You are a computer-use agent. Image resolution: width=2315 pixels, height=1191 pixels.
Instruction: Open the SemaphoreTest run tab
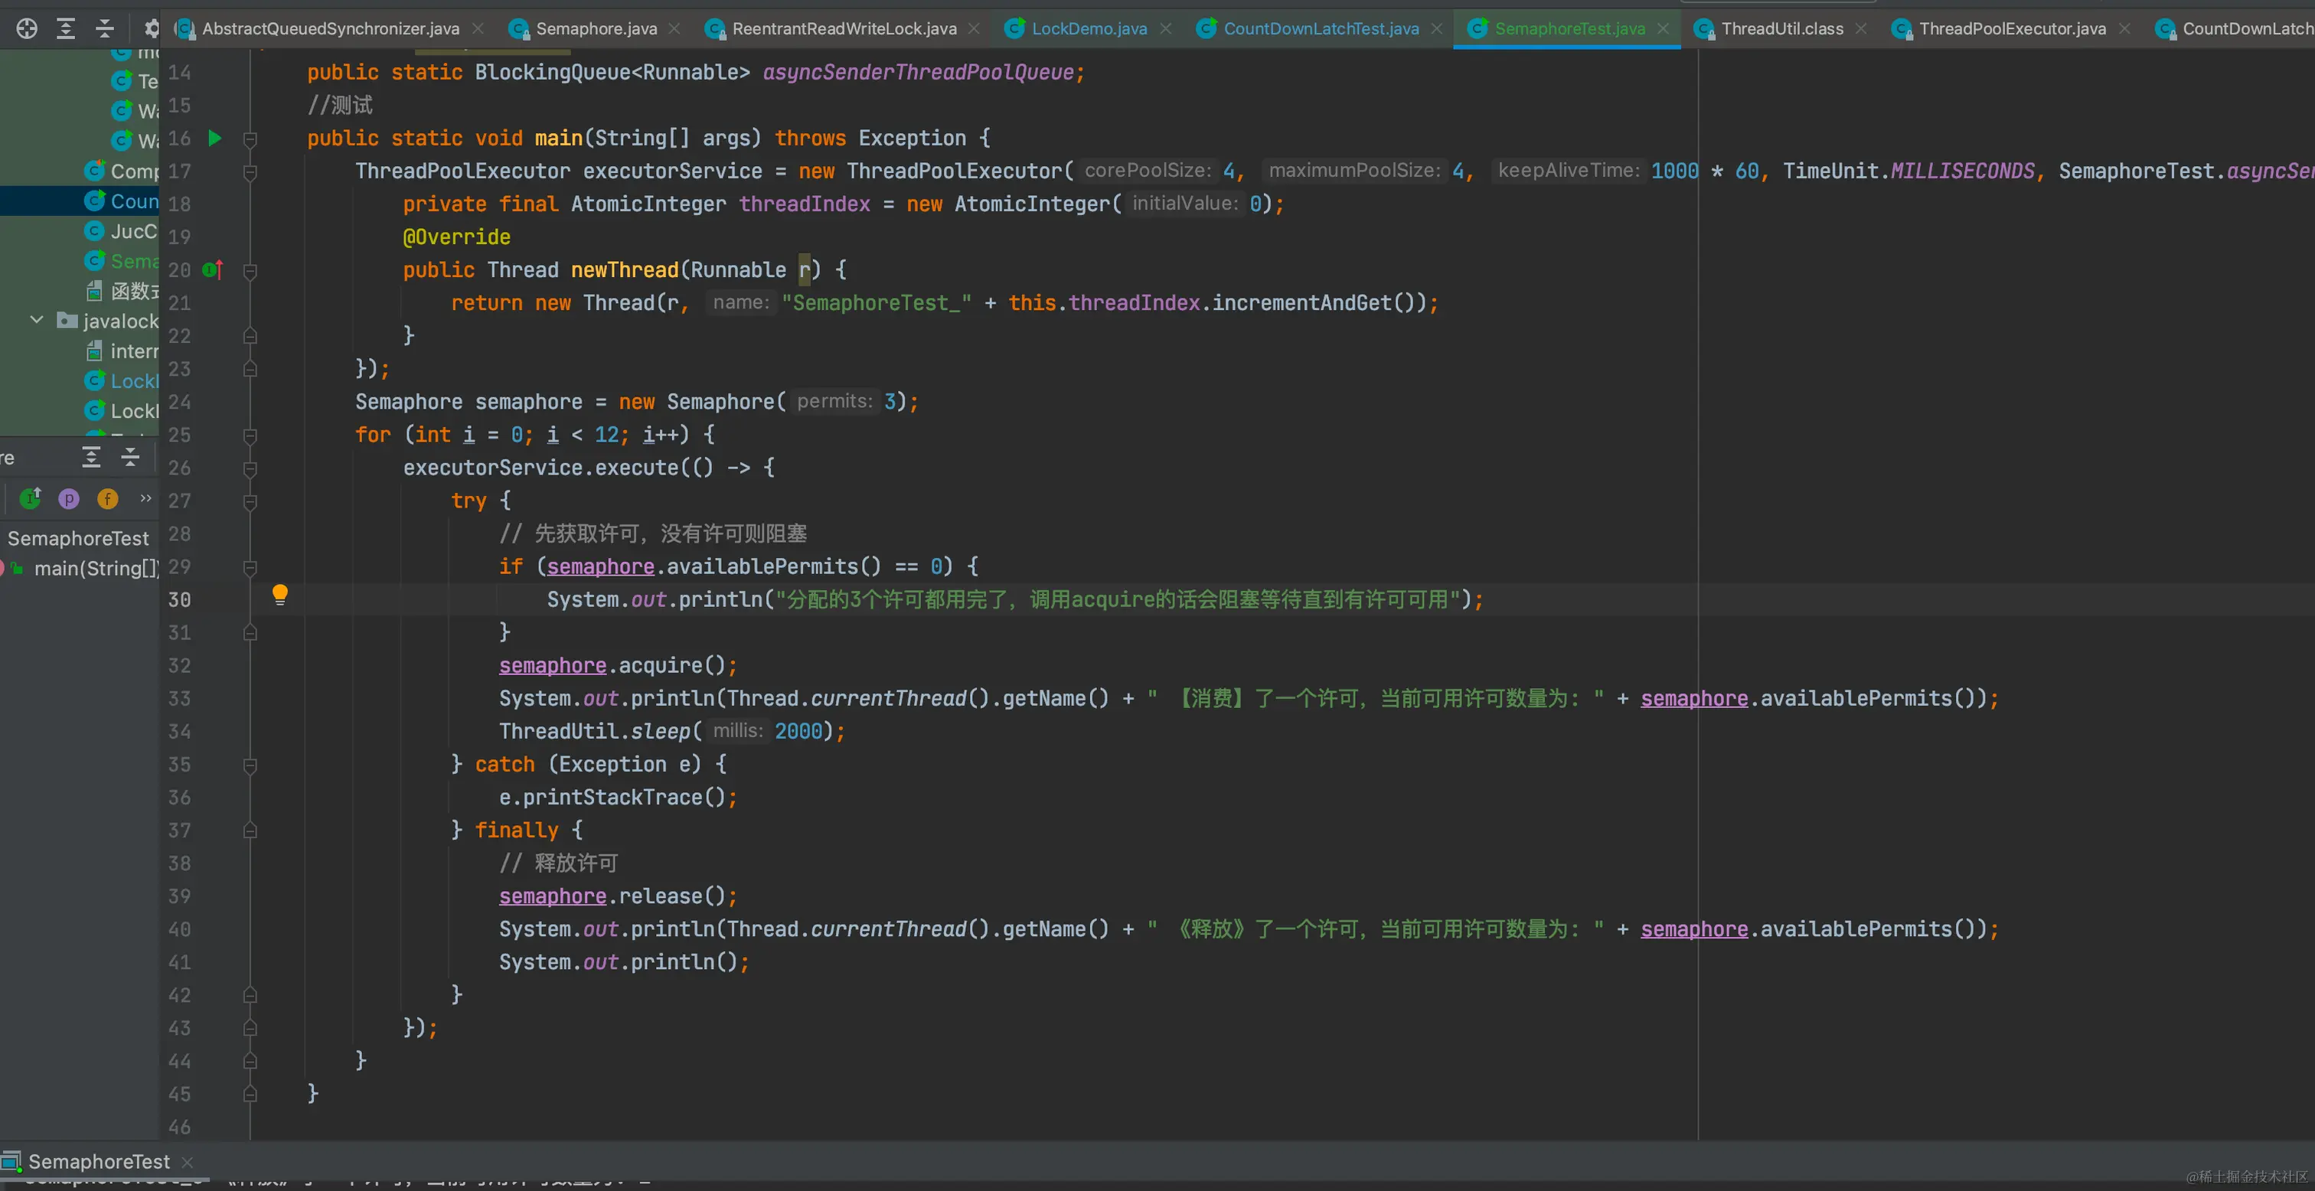coord(98,1161)
